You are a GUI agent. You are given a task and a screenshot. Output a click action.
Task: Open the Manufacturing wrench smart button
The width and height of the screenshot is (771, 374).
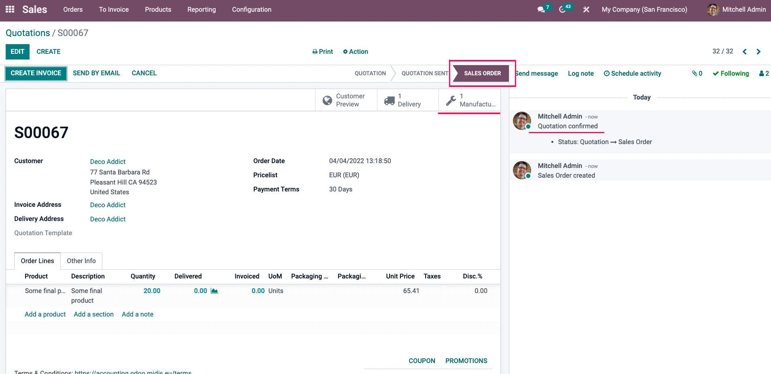click(470, 100)
